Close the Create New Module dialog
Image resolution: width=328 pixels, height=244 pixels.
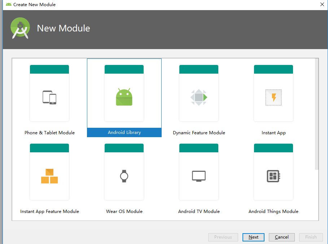coord(322,4)
